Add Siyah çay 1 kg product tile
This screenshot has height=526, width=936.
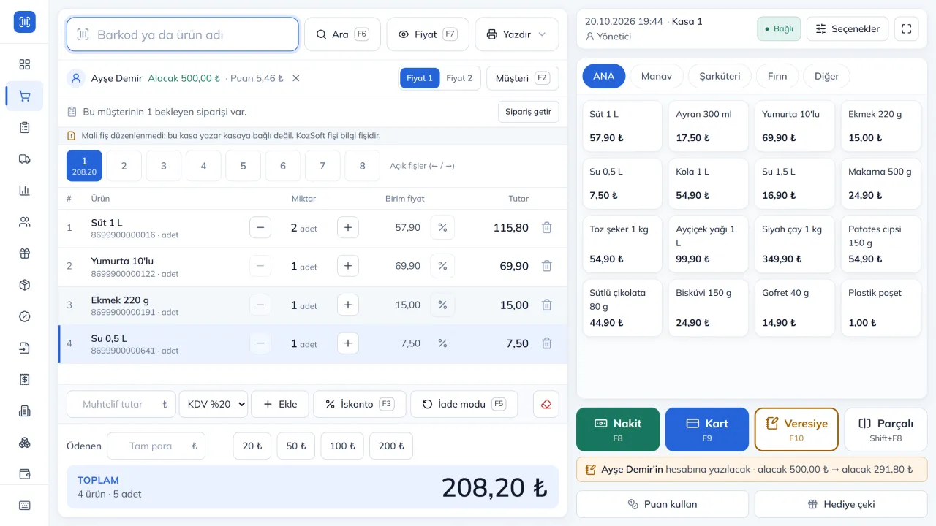pyautogui.click(x=795, y=244)
